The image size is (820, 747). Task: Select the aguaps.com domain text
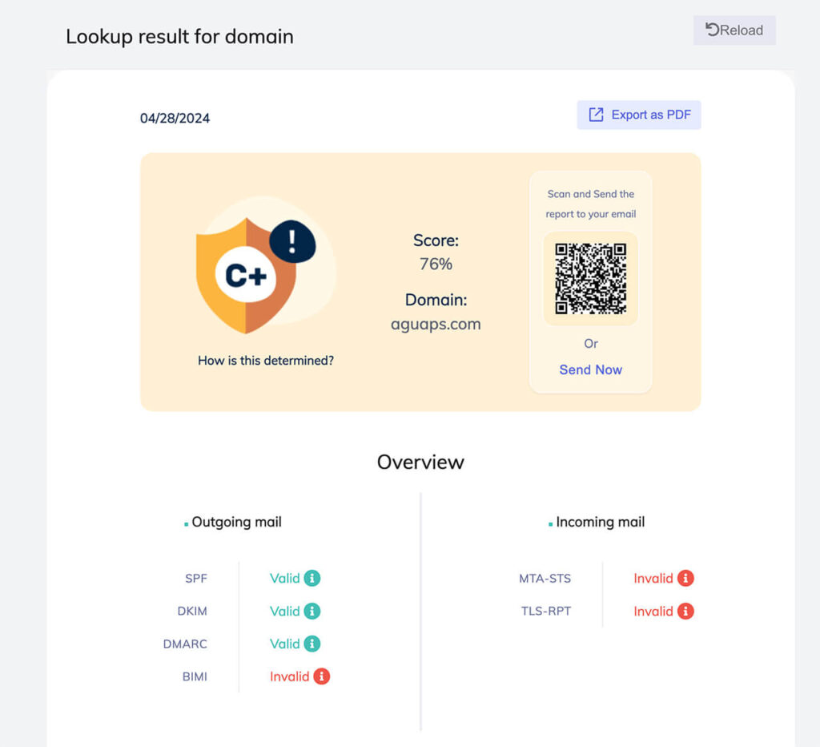436,325
